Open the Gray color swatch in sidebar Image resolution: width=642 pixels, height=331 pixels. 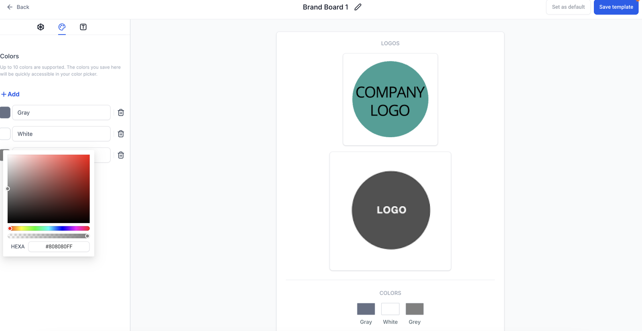click(x=5, y=113)
